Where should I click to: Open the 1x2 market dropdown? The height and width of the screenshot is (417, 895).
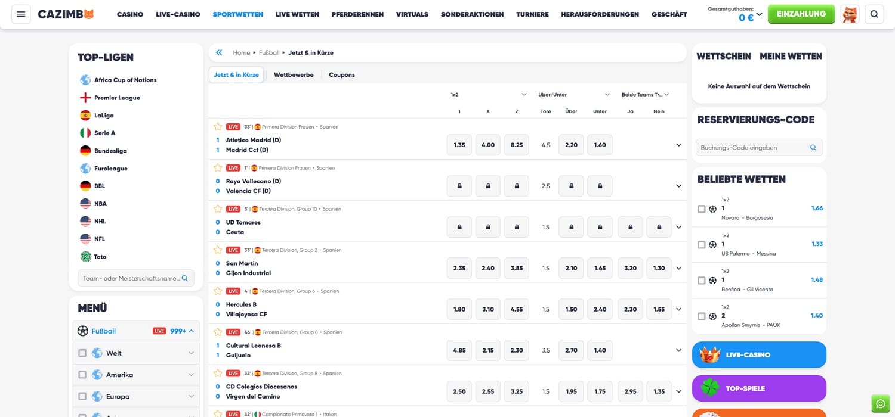tap(524, 95)
